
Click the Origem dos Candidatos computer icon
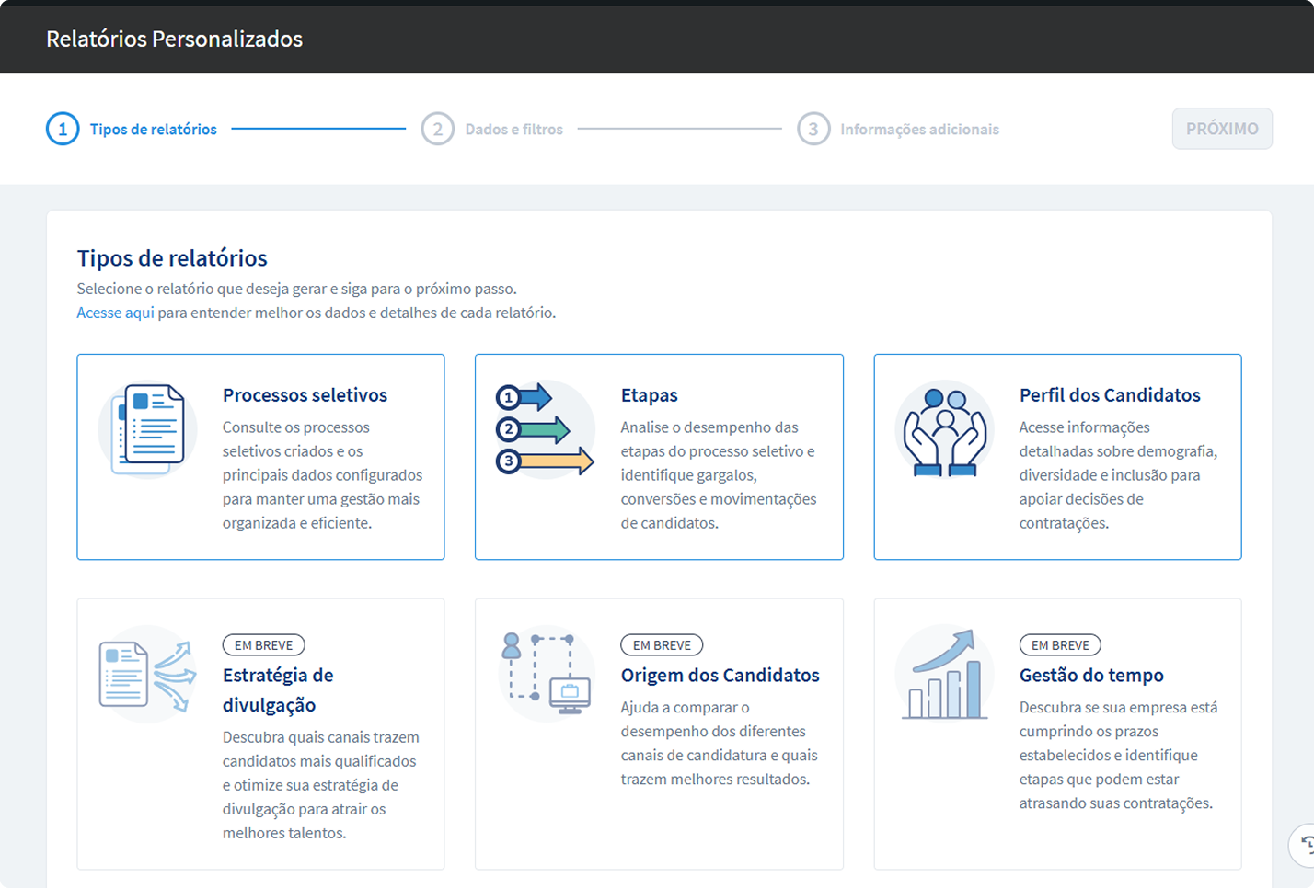tap(546, 676)
